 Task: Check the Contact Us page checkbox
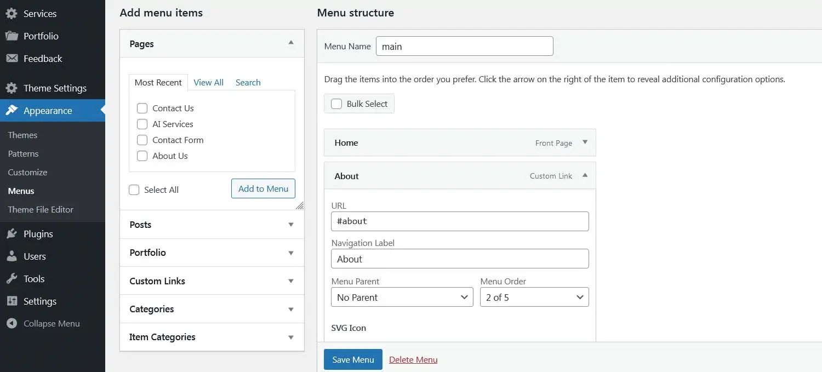click(142, 108)
